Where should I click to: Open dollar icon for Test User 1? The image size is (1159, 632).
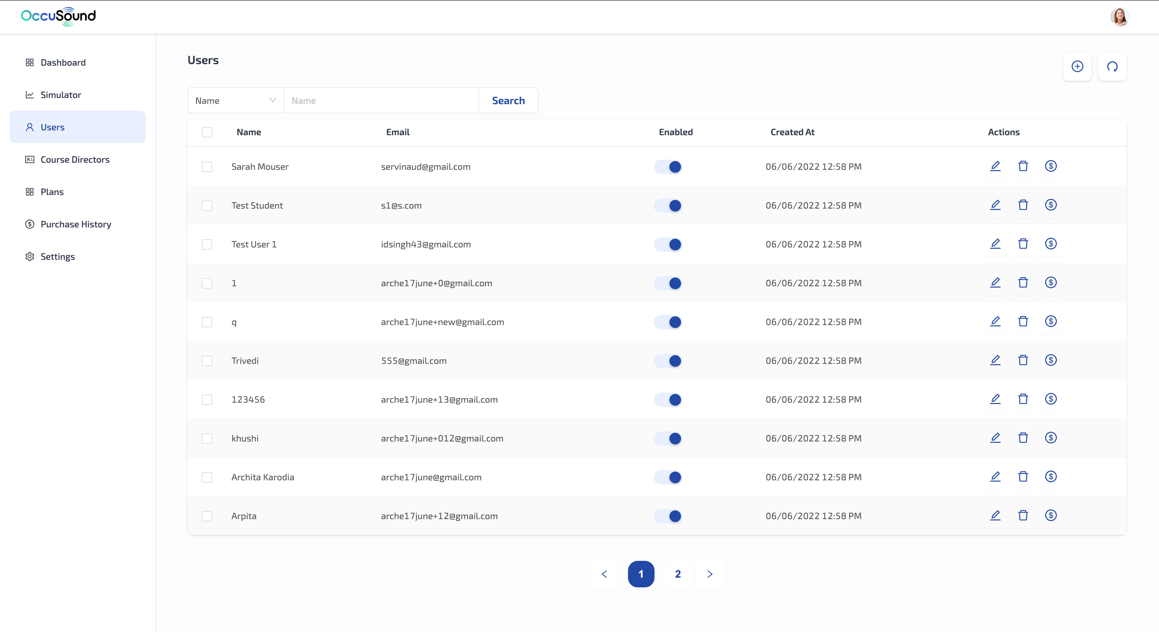(1051, 244)
